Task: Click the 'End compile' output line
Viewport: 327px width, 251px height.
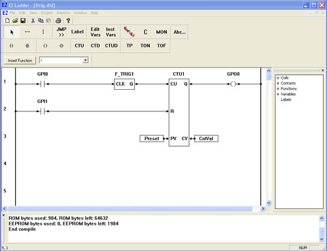Action: point(22,229)
